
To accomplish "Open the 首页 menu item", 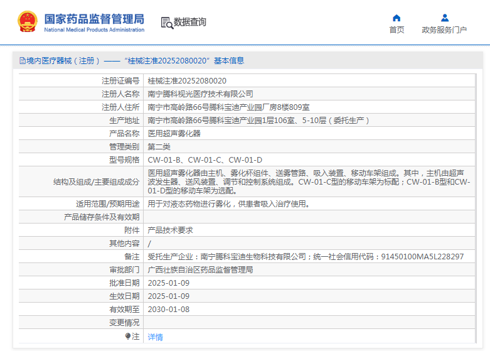I will coord(397,30).
